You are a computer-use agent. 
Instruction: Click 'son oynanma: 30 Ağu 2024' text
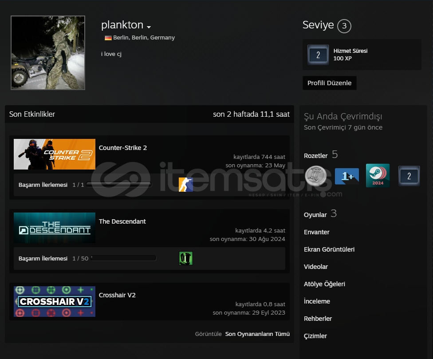tap(248, 239)
